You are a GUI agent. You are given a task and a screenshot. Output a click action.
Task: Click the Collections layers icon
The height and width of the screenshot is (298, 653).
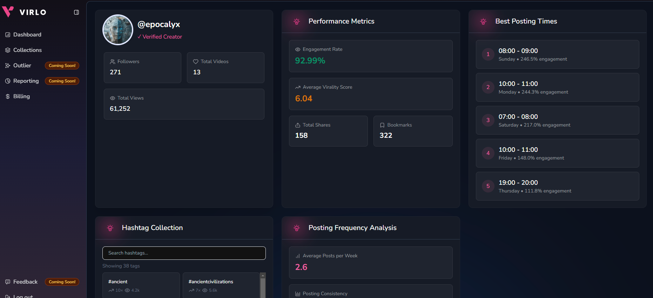coord(8,50)
